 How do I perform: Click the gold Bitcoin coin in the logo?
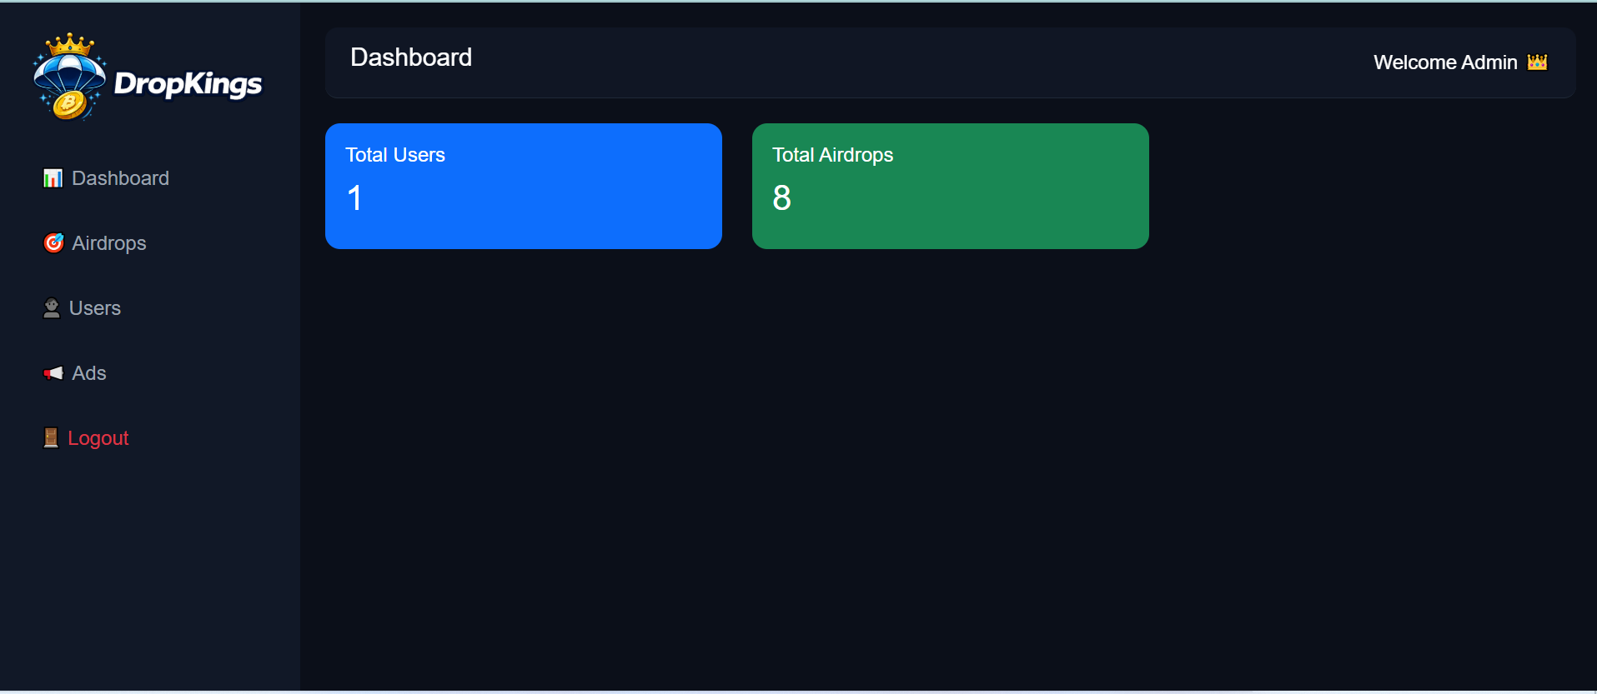[70, 104]
